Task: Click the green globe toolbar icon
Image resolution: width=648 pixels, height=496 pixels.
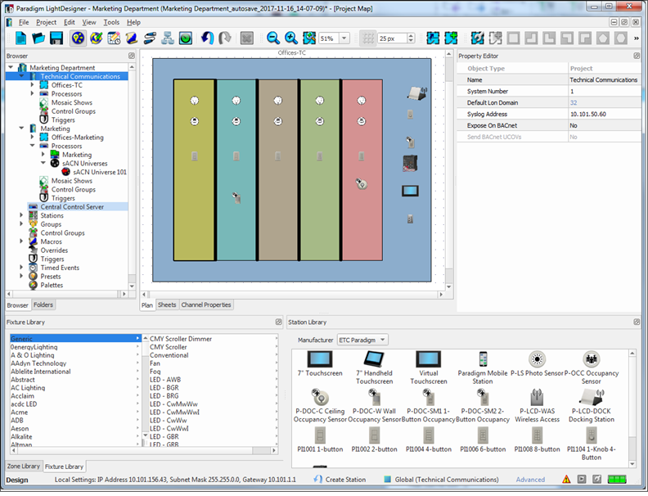Action: pos(186,38)
